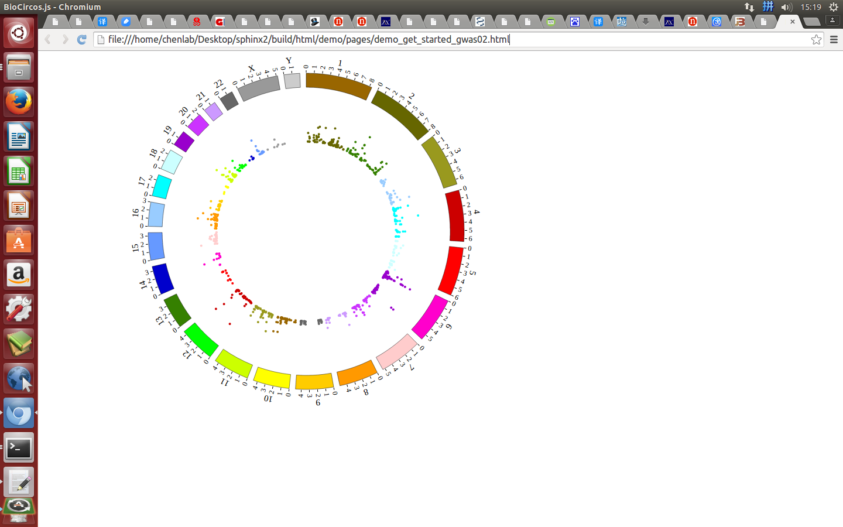
Task: Click the yellow chromosome 10 arc
Action: pos(272,378)
